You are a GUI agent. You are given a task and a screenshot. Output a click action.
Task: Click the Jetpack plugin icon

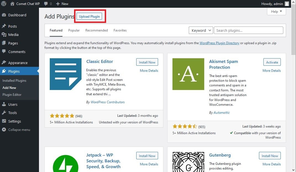point(66,163)
